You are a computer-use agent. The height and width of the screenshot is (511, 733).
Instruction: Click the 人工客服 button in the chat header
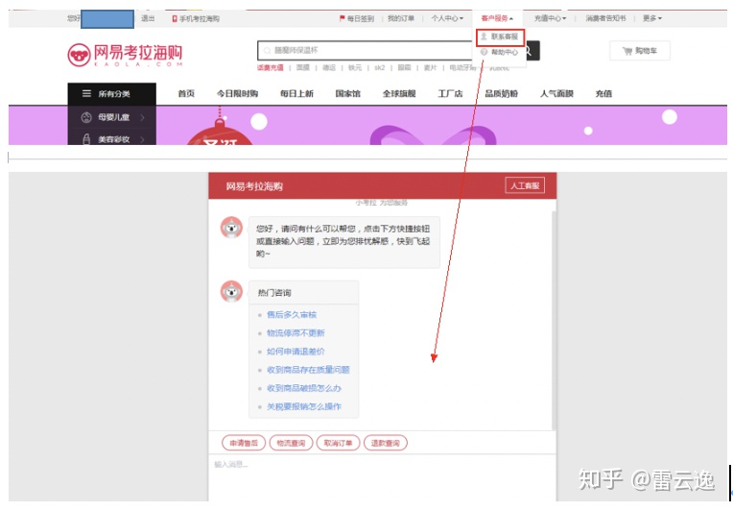point(525,185)
